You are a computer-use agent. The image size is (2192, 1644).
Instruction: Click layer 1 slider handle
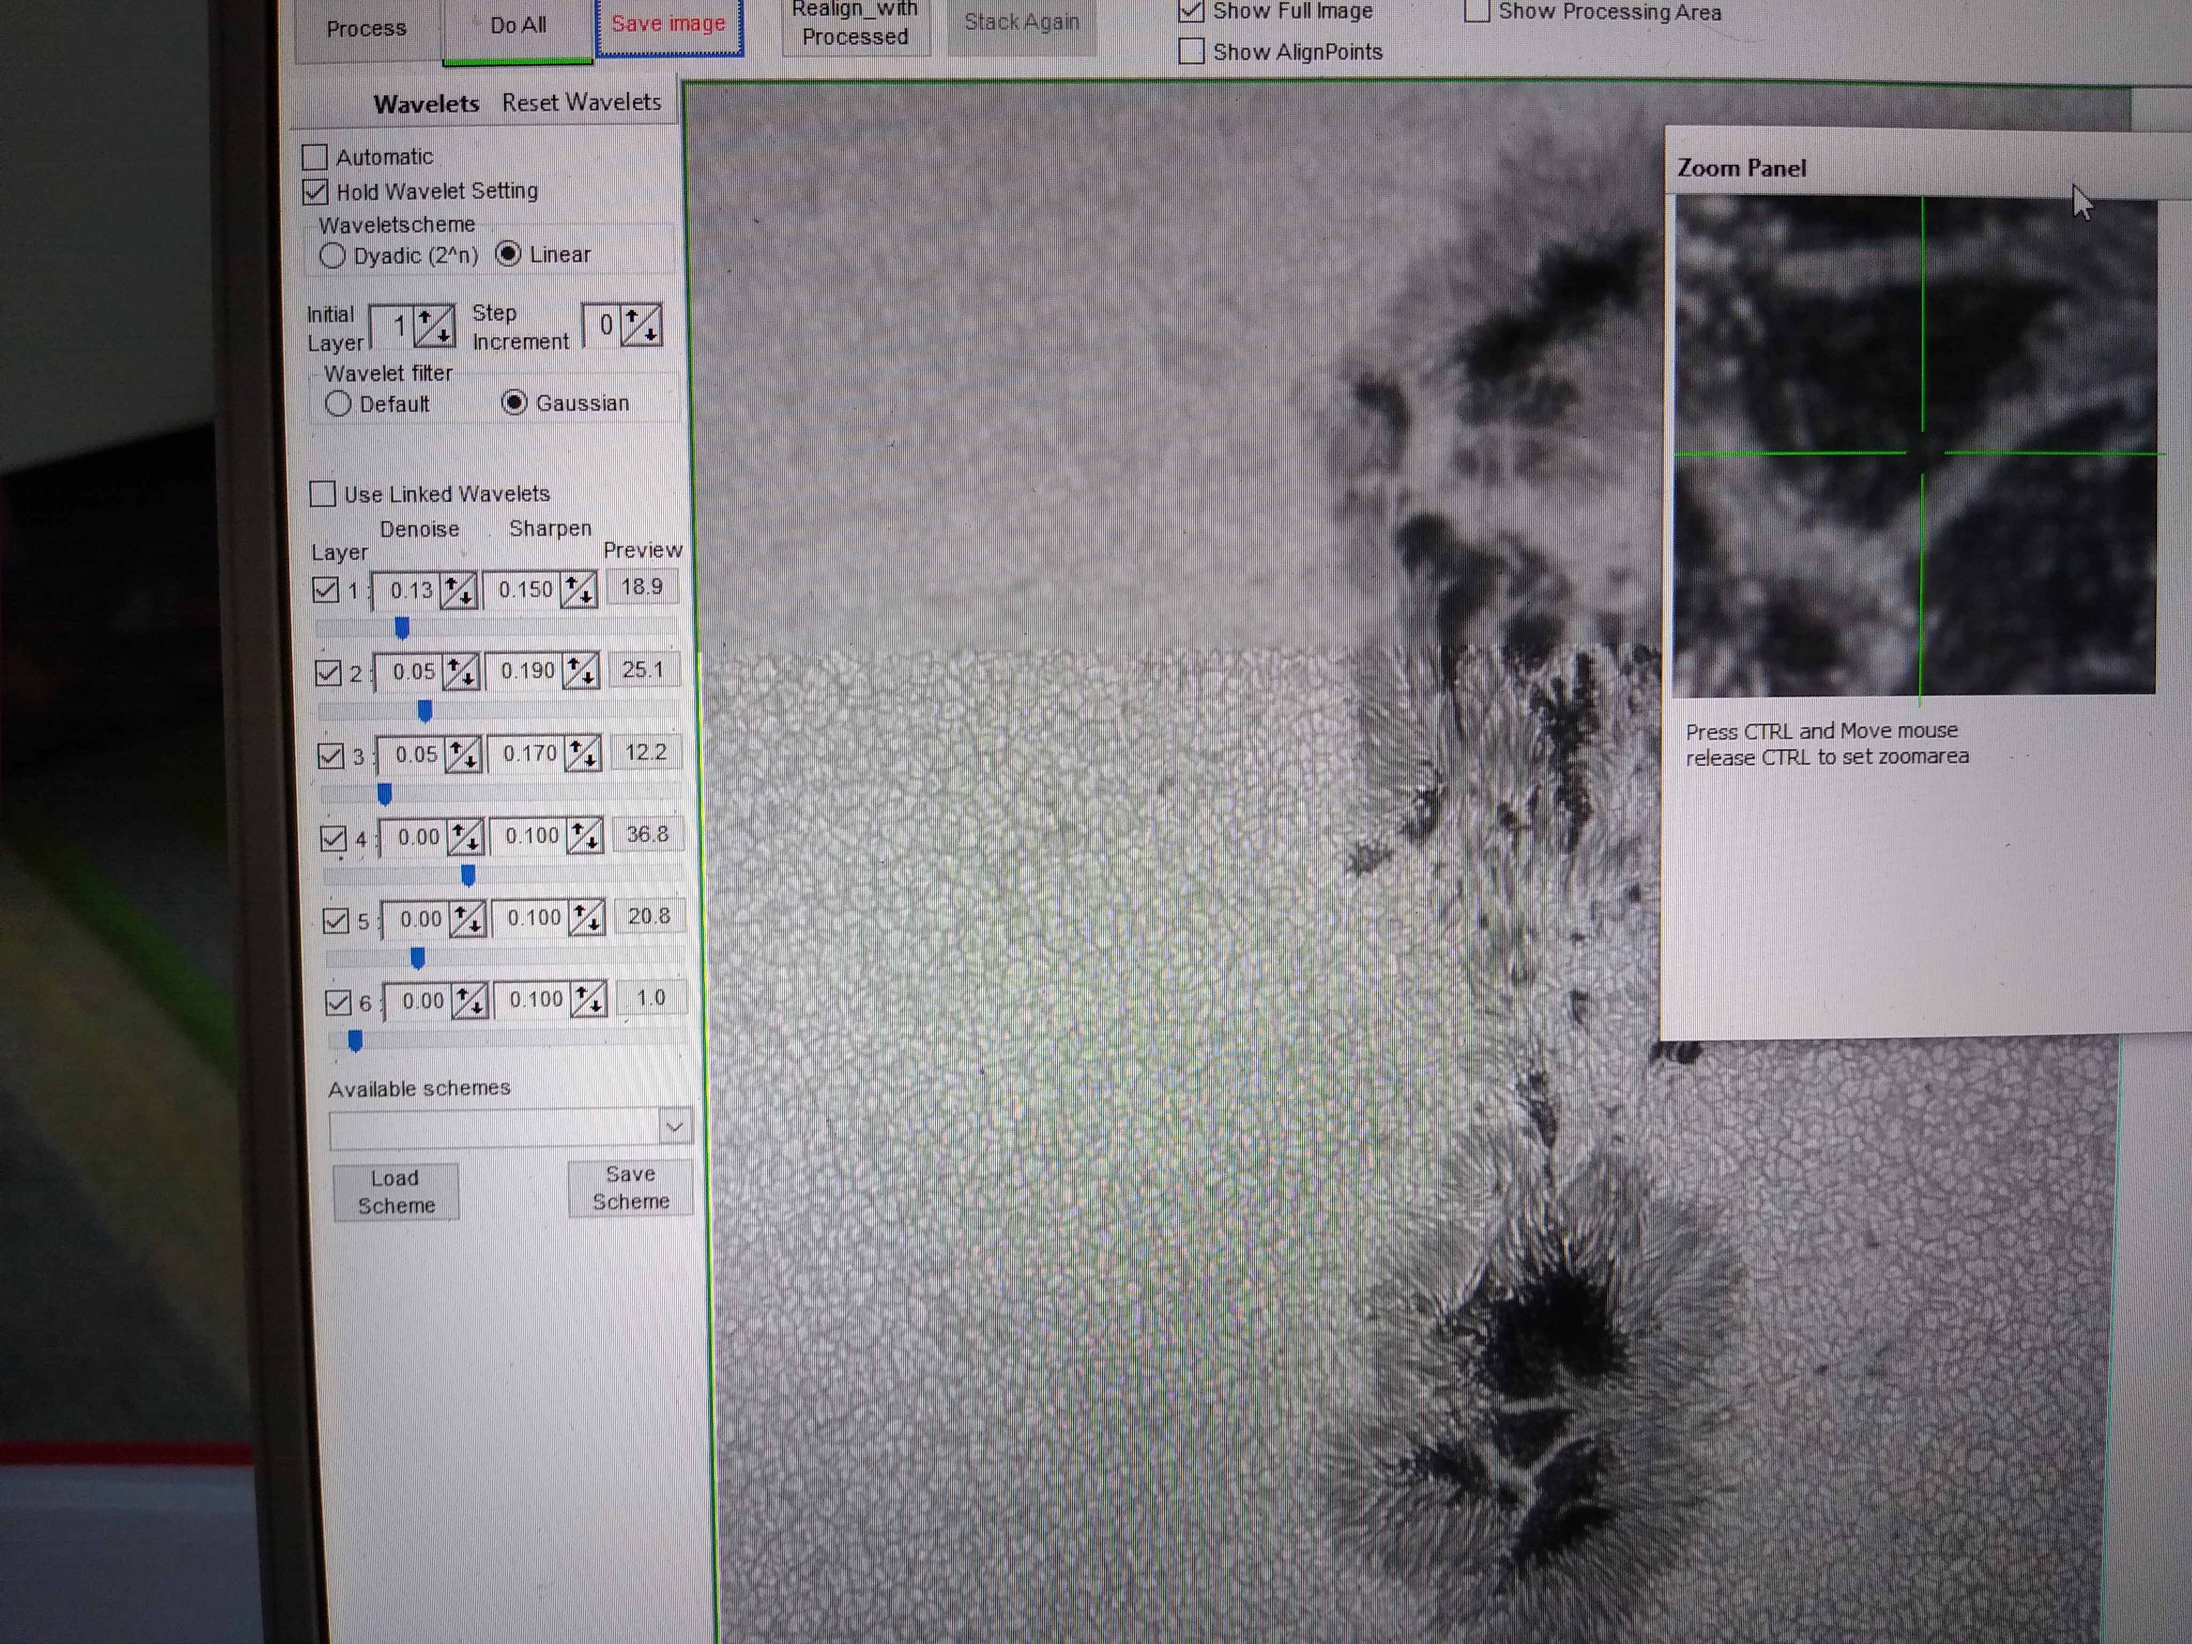pos(401,627)
